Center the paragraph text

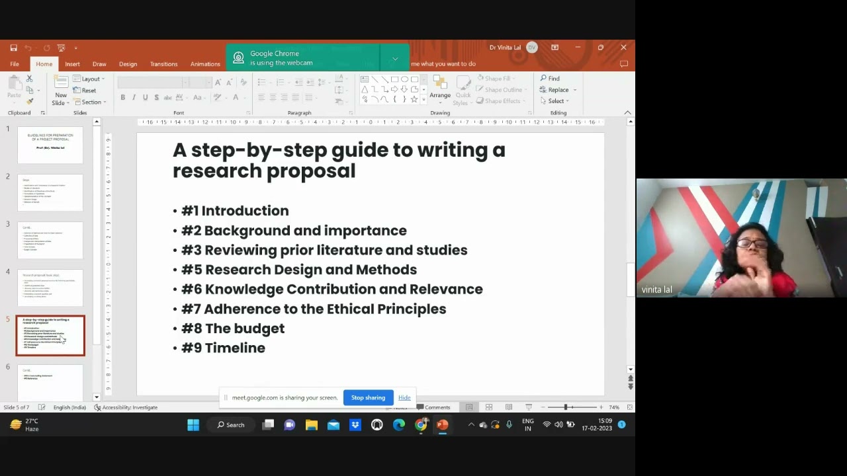coord(273,97)
